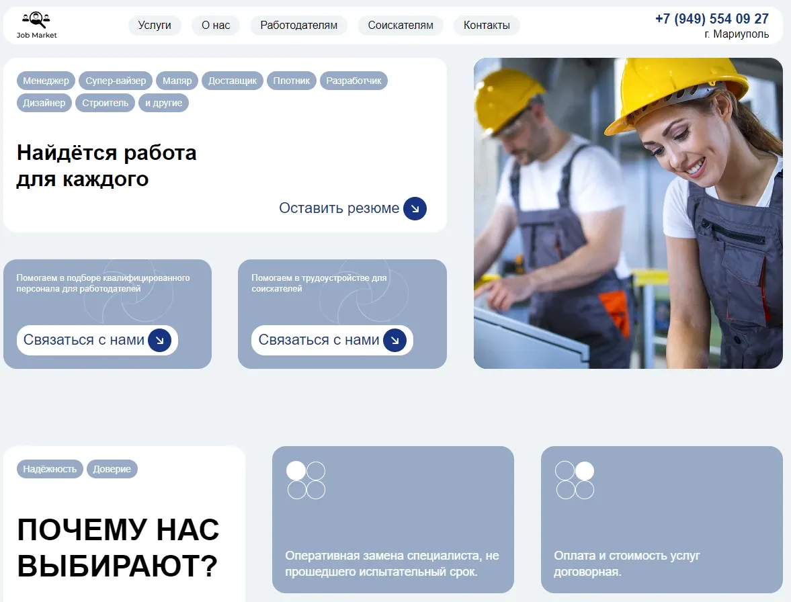Select the Дизайнер tag
This screenshot has width=791, height=602.
click(44, 103)
